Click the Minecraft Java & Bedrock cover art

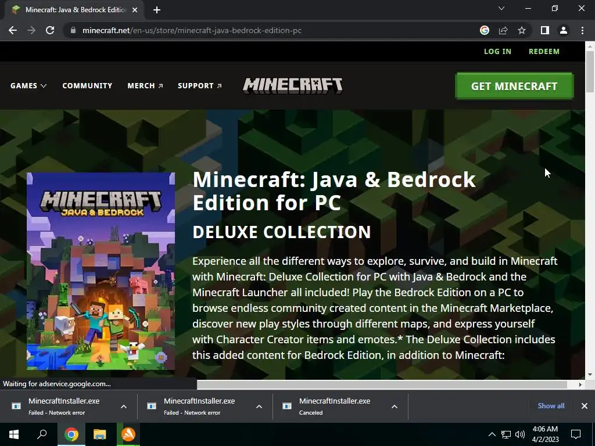coord(101,271)
